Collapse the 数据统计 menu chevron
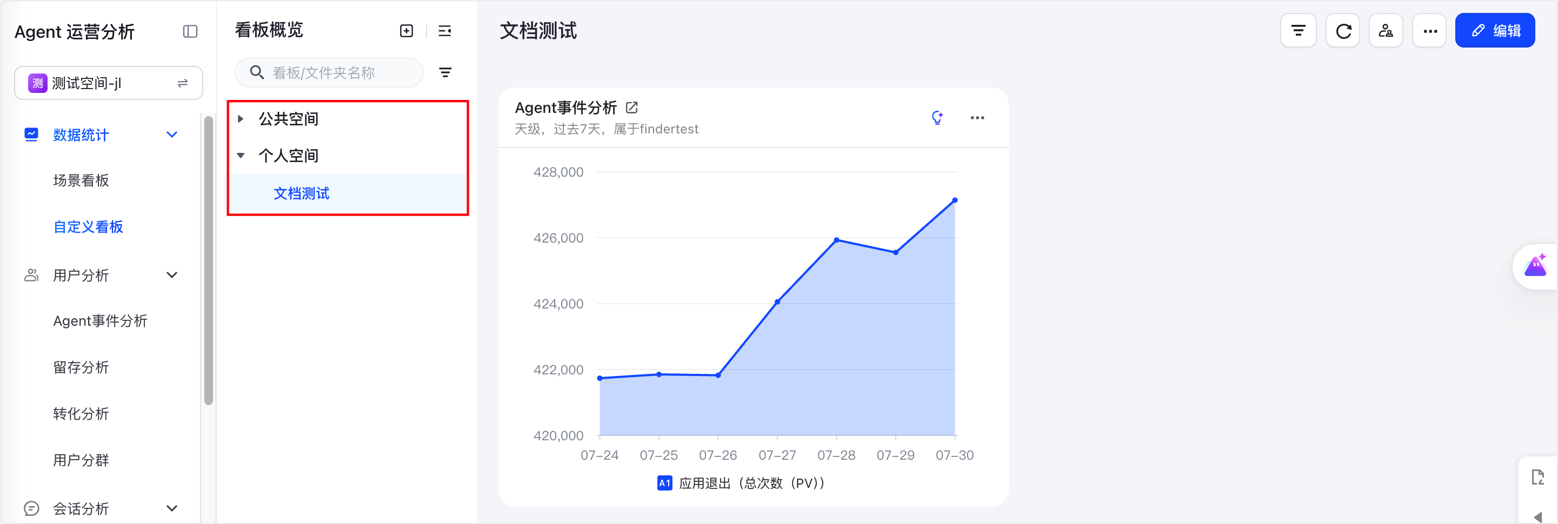Viewport: 1558px width, 524px height. pyautogui.click(x=172, y=135)
